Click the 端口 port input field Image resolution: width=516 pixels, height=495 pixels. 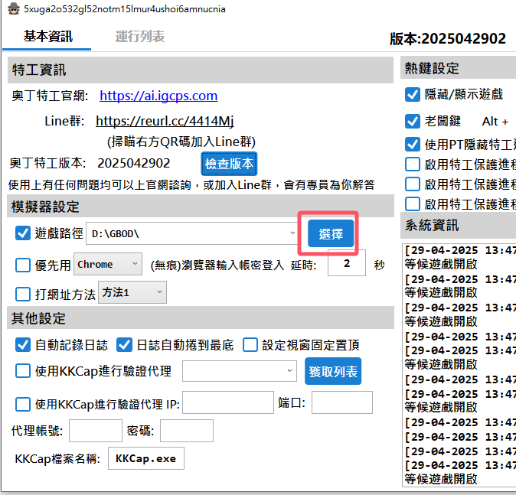pos(342,402)
